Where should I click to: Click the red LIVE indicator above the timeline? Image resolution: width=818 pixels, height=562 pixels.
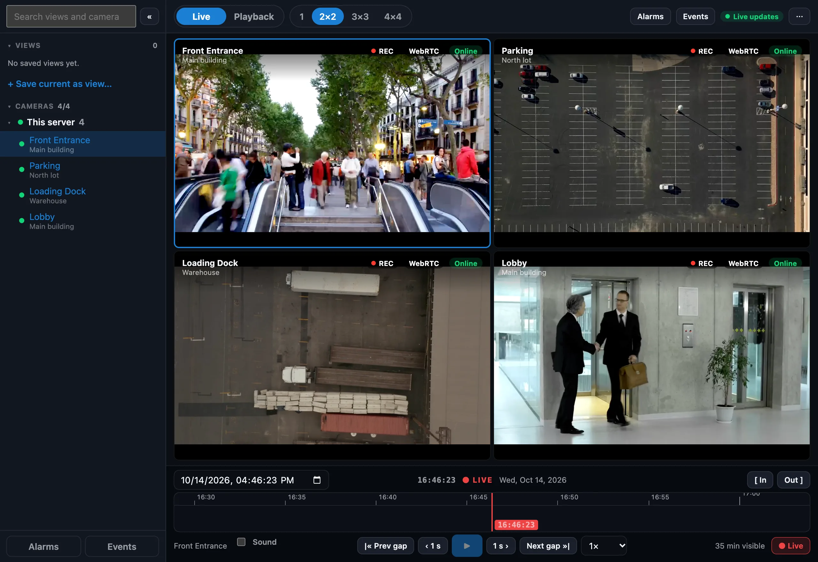click(477, 480)
